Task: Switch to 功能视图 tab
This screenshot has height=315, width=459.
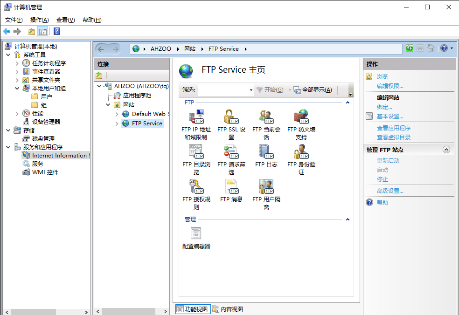Action: pyautogui.click(x=193, y=309)
